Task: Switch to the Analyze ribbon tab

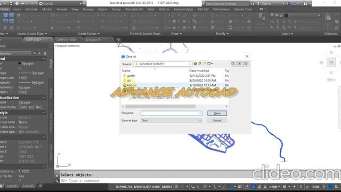Action: (x=62, y=10)
